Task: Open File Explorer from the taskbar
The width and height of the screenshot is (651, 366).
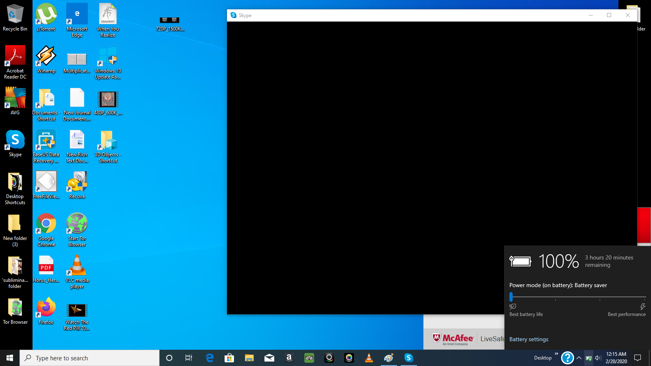Action: coord(249,358)
